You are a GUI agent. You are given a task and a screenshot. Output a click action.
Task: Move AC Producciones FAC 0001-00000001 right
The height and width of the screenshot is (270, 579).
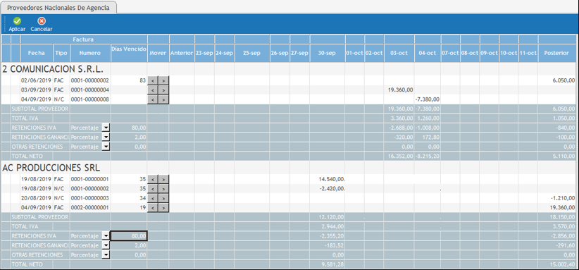tap(163, 179)
